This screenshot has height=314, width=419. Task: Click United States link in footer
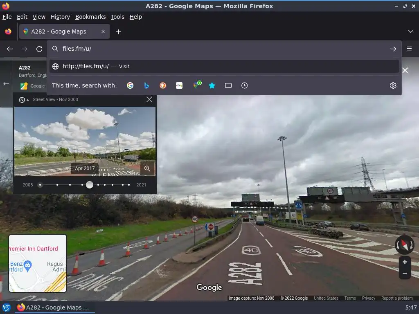(x=326, y=298)
